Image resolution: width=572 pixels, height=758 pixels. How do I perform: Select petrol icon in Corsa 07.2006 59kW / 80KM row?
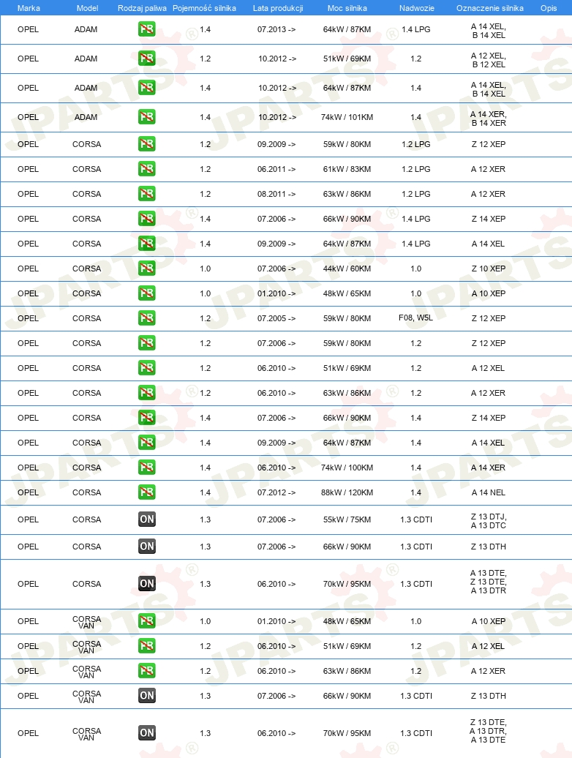(147, 343)
